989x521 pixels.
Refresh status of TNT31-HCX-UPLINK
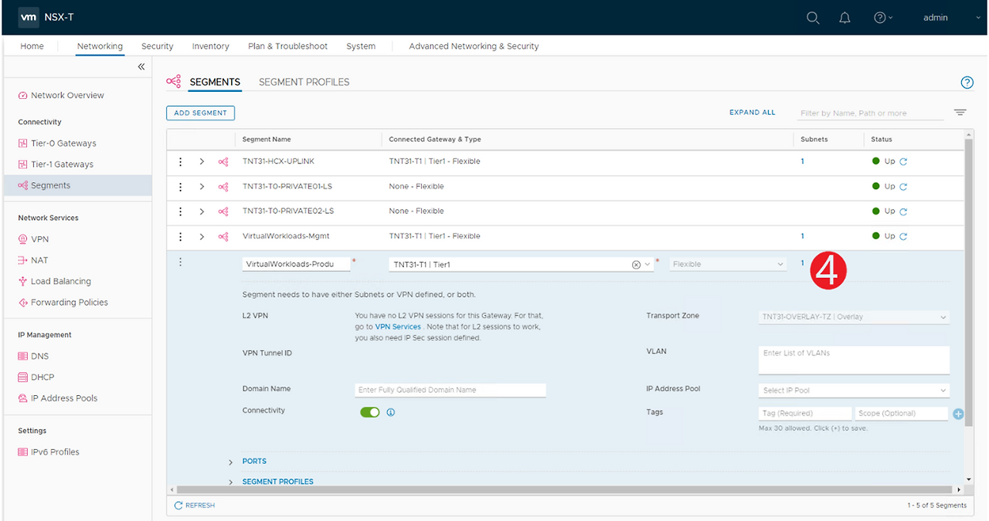tap(903, 162)
